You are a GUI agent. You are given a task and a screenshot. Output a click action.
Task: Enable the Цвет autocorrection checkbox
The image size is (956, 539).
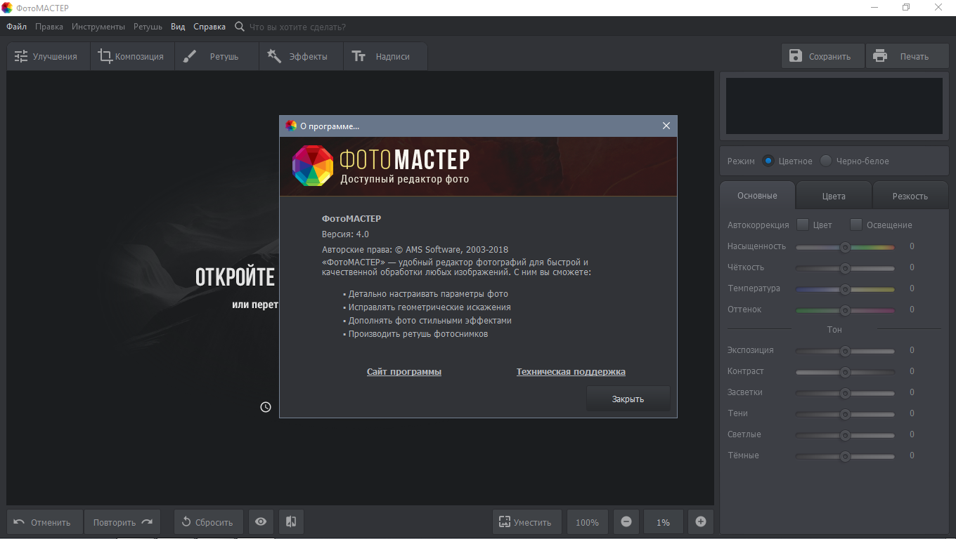[x=802, y=225]
